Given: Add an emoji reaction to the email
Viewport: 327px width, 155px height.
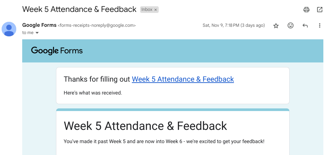Looking at the screenshot, I should pyautogui.click(x=291, y=25).
